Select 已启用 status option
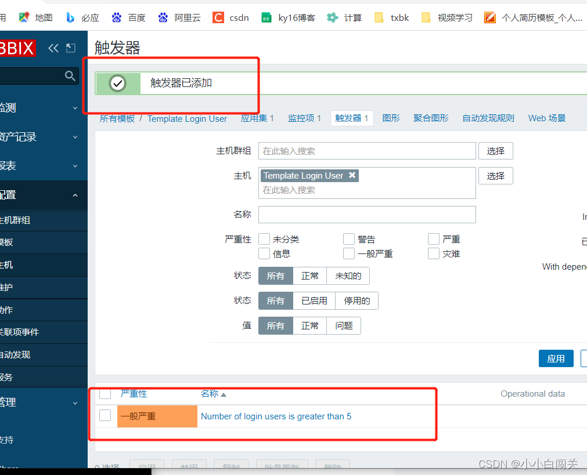The width and height of the screenshot is (587, 475). coord(314,300)
